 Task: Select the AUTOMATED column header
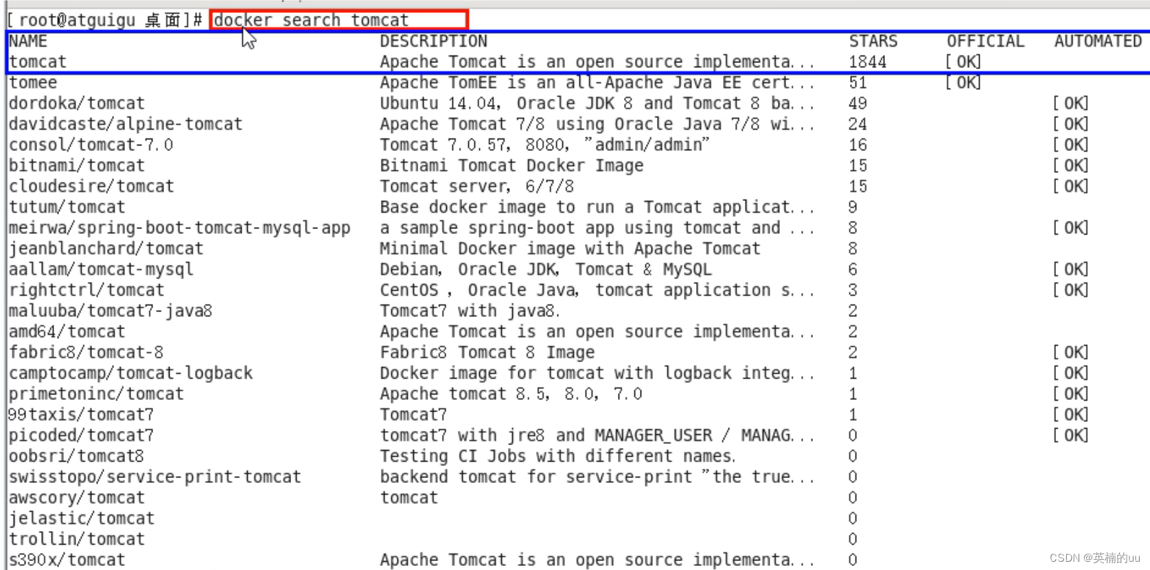(1099, 41)
